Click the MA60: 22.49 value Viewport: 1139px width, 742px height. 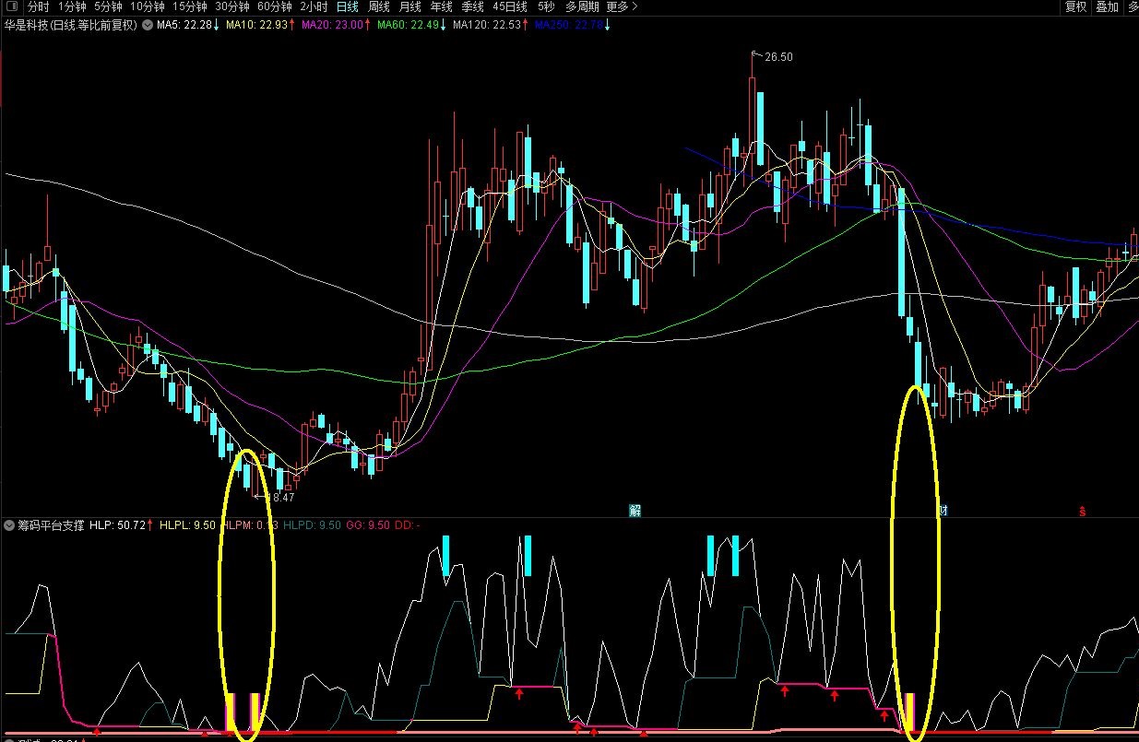(x=412, y=25)
